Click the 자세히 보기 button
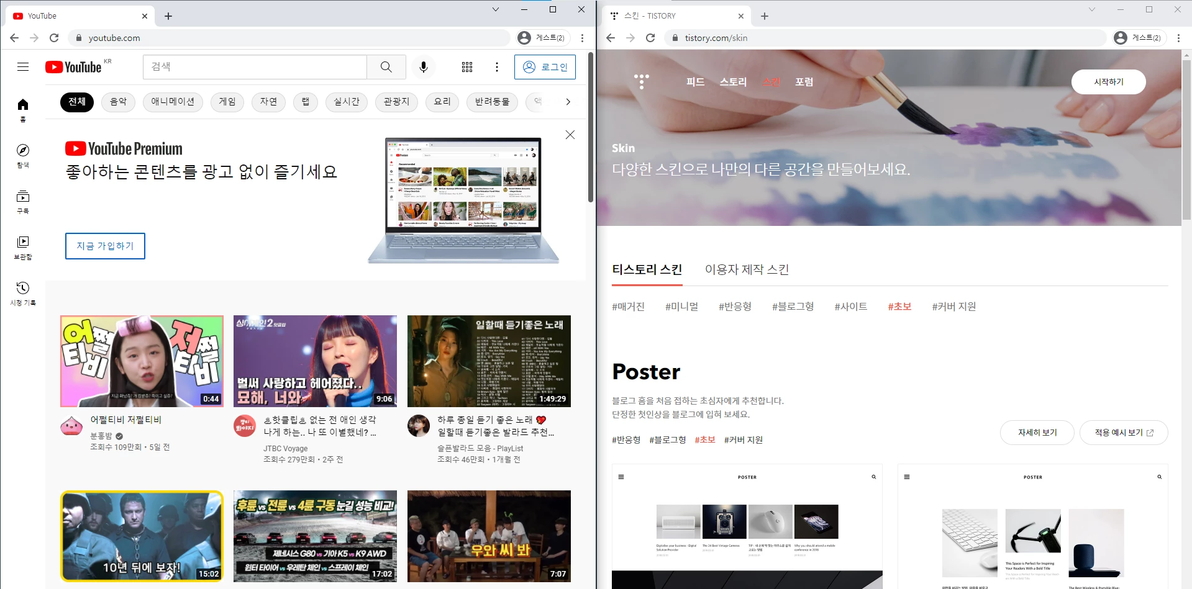 pos(1037,433)
